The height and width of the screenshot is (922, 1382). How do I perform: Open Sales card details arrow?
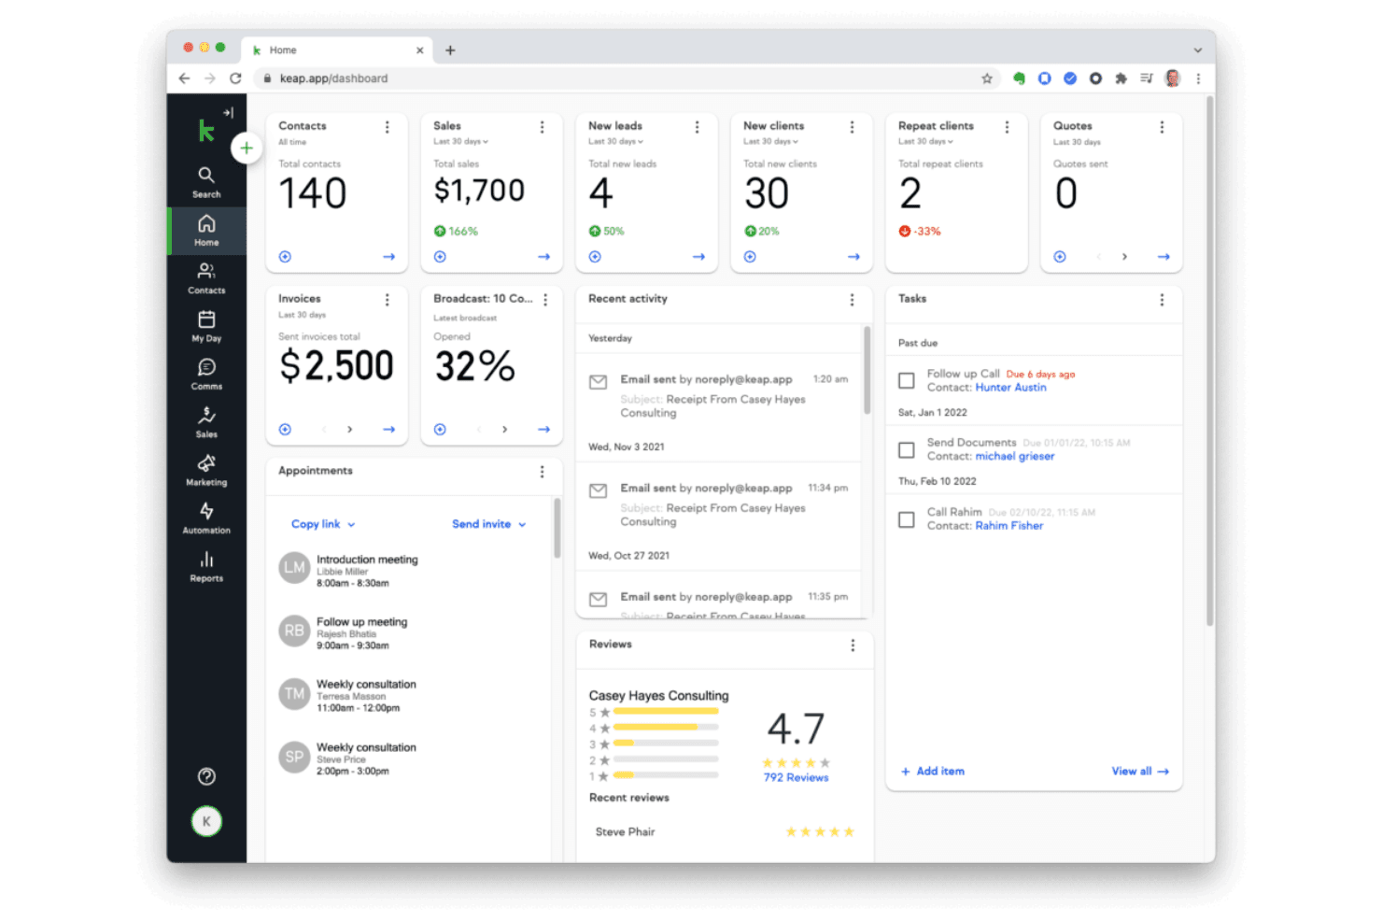coord(543,257)
